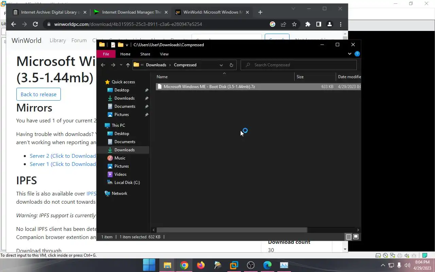Select Quick access in navigation pane
Viewport: 435px width, 272px height.
coord(123,82)
